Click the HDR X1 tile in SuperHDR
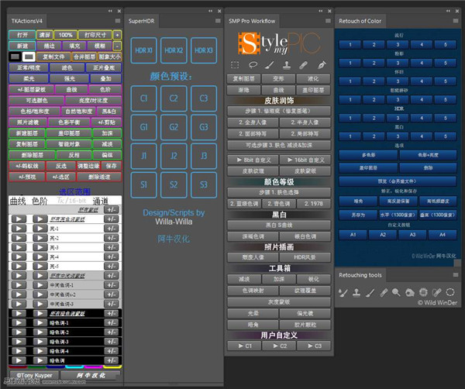The height and width of the screenshot is (389, 465). tap(144, 50)
